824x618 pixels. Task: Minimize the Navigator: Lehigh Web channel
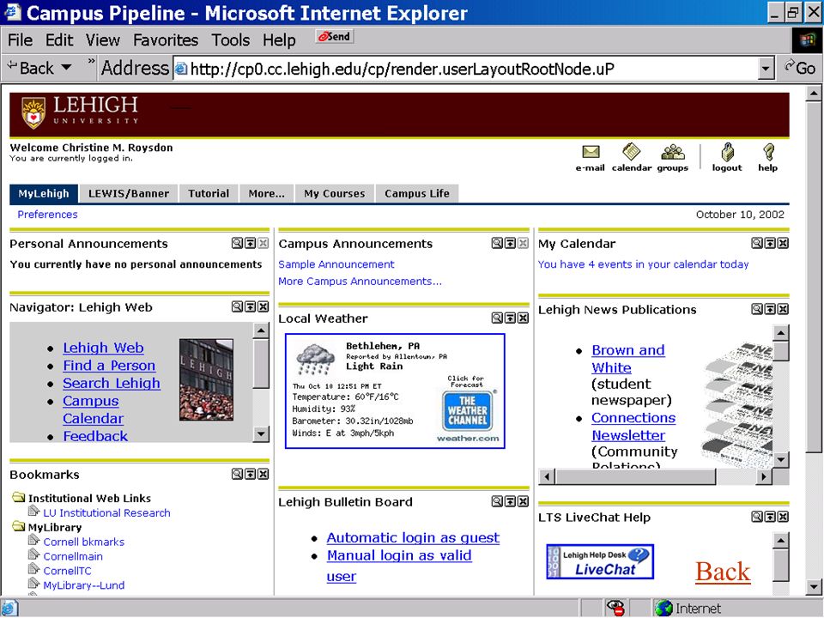click(250, 306)
